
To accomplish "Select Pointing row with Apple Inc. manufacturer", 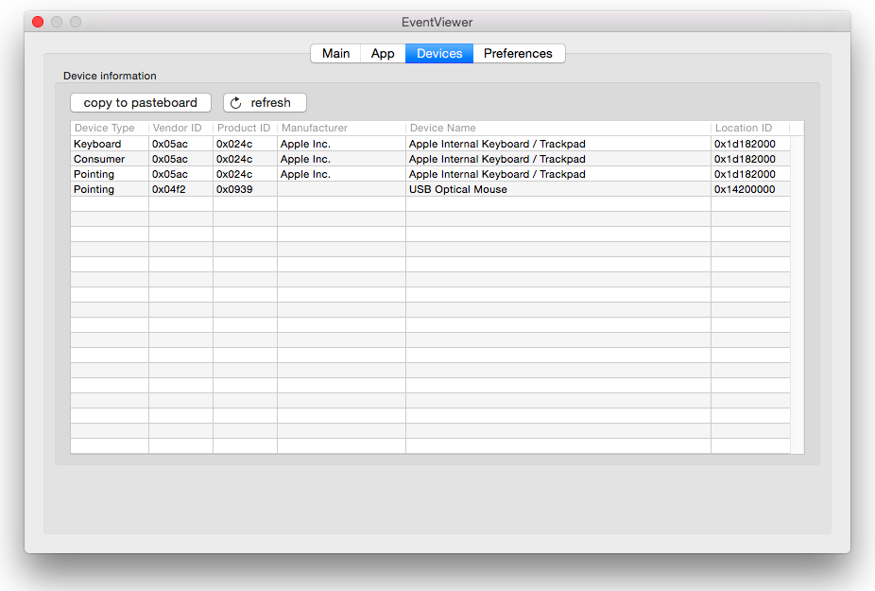I will tap(430, 174).
